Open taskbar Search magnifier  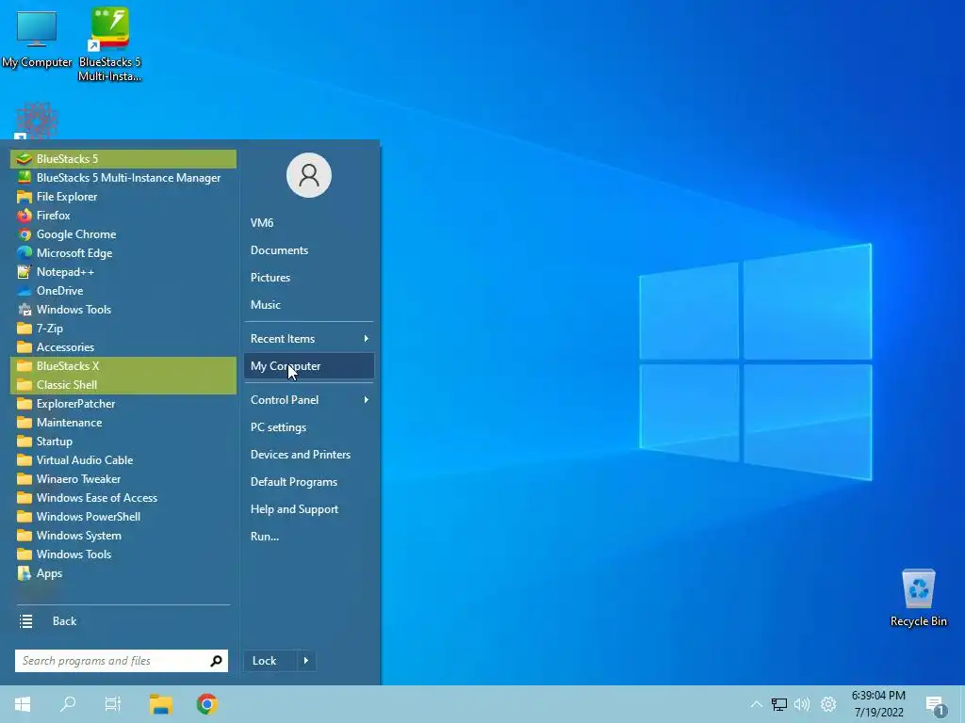point(68,704)
